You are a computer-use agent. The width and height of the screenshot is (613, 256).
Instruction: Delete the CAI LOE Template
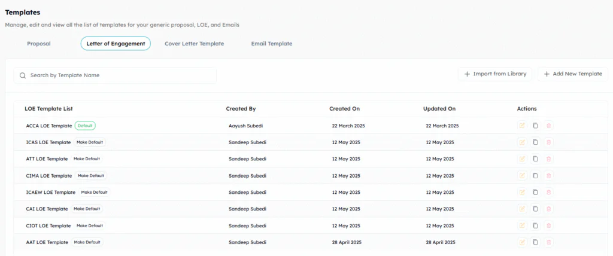549,209
